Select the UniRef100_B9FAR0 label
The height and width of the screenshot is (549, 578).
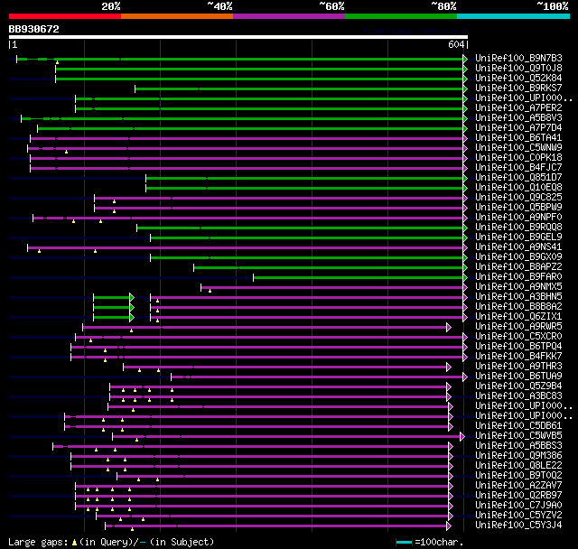click(x=518, y=277)
